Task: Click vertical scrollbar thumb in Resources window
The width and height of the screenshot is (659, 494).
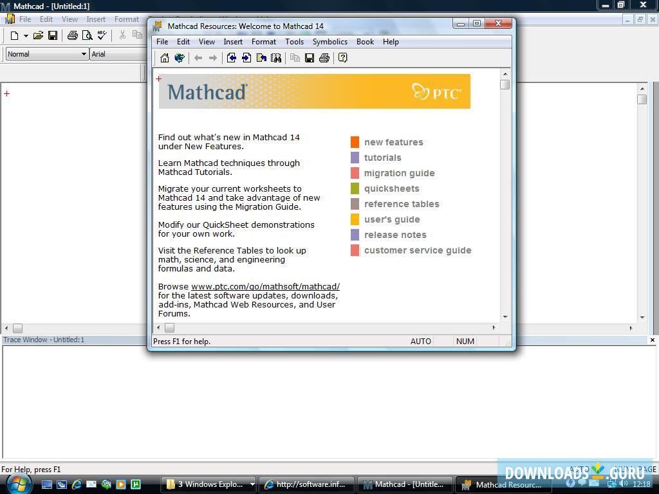Action: point(505,84)
